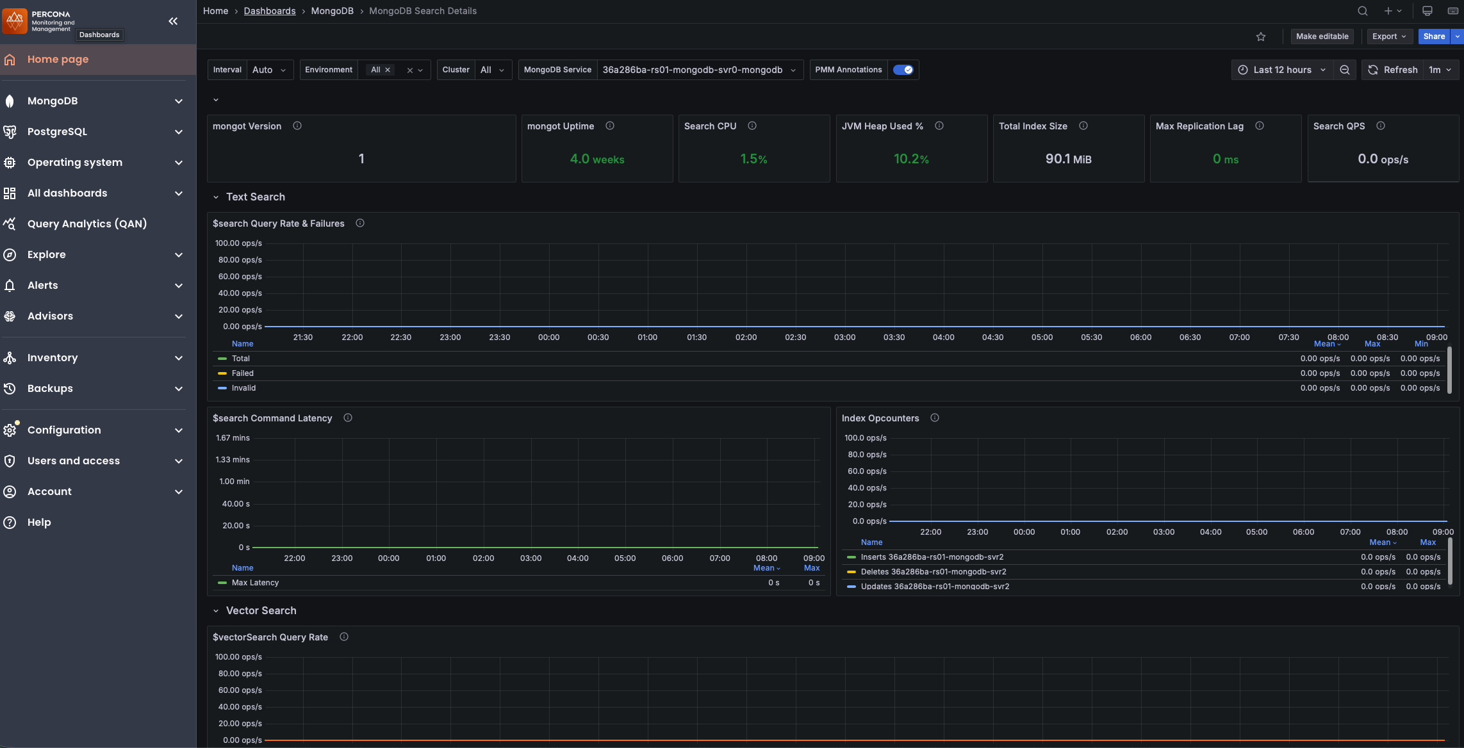Click the monitor icon in top bar
This screenshot has height=748, width=1464.
[x=1427, y=11]
